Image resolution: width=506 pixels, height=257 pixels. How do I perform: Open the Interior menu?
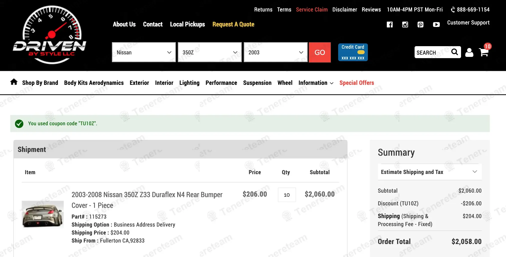click(164, 83)
